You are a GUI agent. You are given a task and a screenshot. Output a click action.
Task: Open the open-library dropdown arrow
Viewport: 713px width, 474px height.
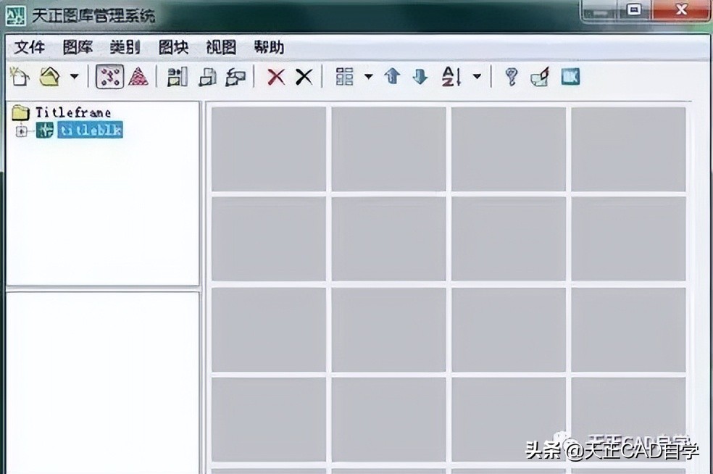pos(75,76)
